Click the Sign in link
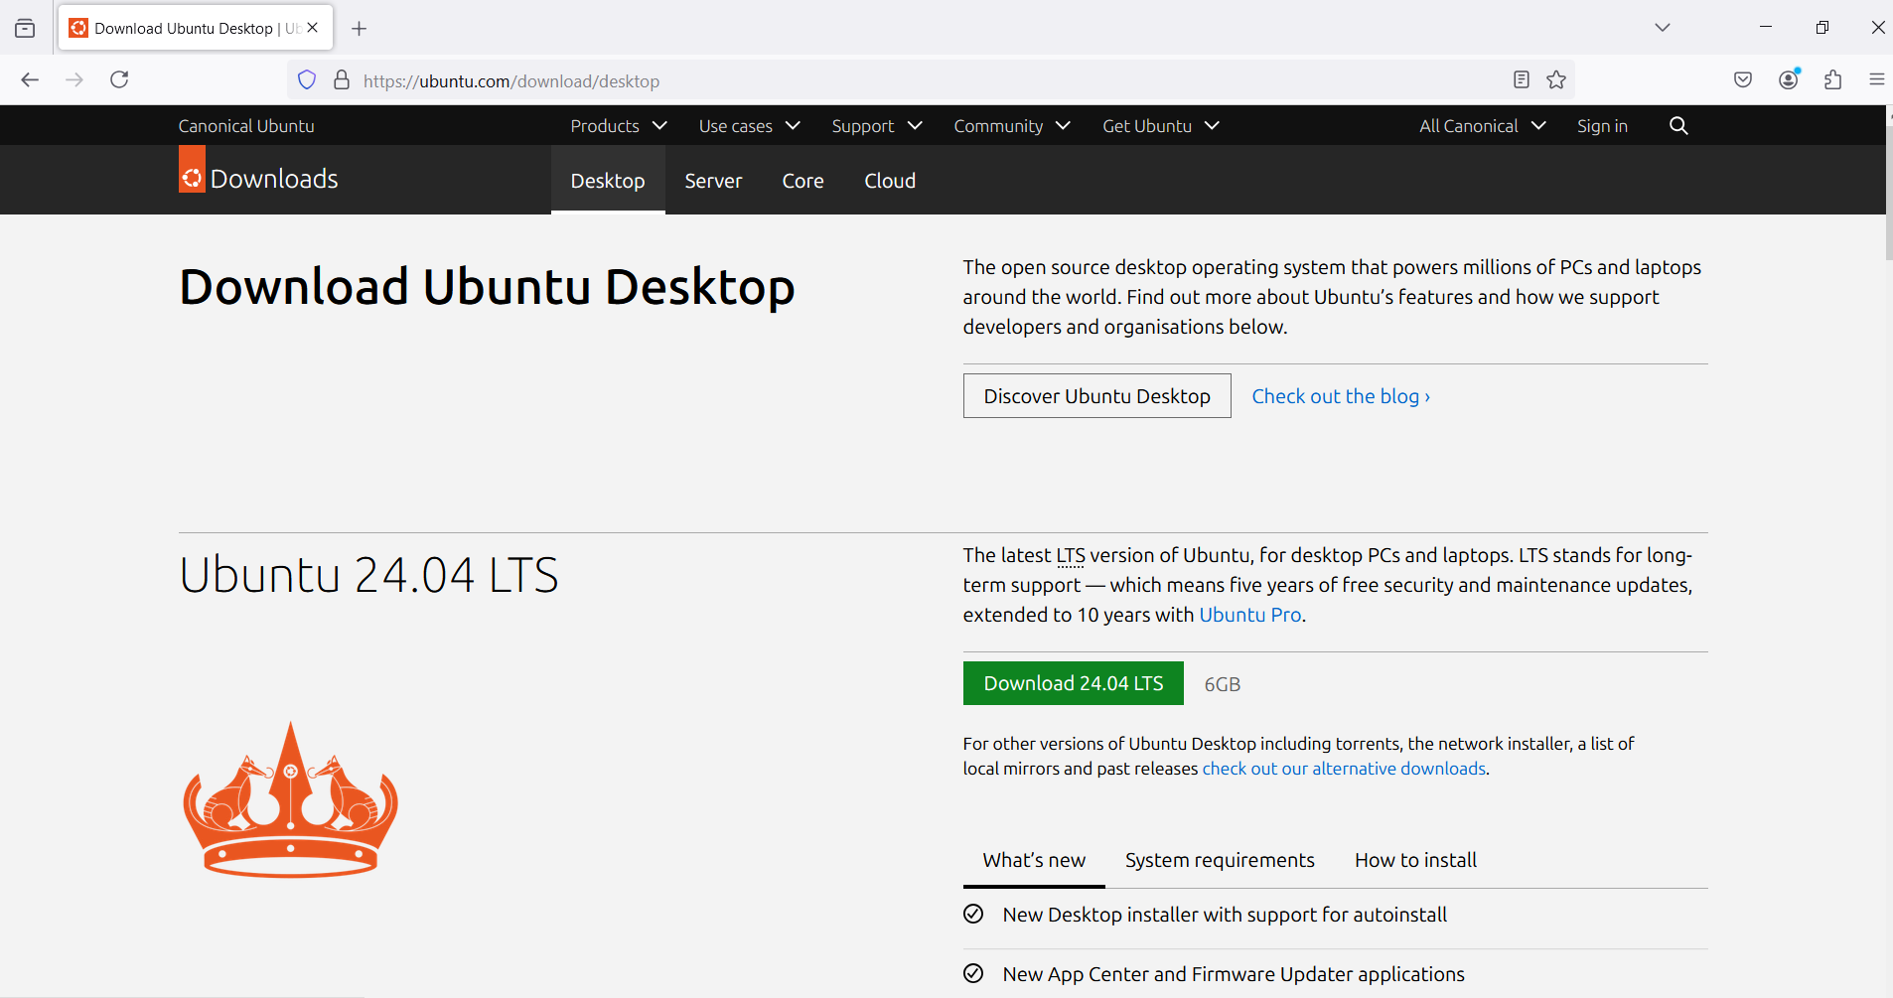1893x998 pixels. [1602, 126]
